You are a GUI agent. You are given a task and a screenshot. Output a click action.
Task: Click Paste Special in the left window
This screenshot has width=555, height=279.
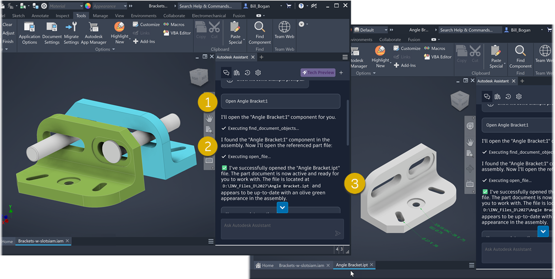click(235, 33)
